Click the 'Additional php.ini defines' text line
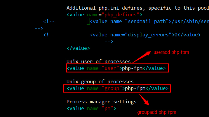The image size is (209, 117). click(x=137, y=8)
